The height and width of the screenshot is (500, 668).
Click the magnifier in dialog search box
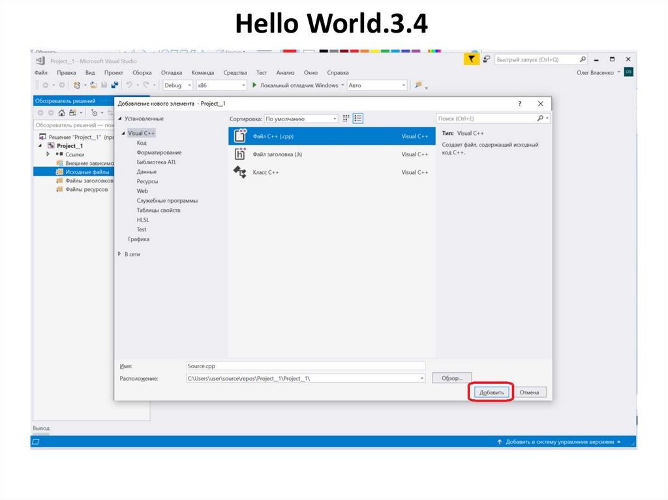point(539,119)
